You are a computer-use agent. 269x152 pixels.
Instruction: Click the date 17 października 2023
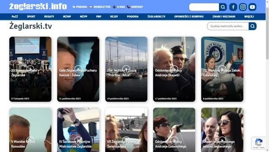point(166,99)
